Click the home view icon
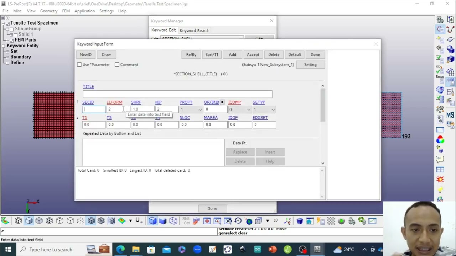The image size is (456, 256). 310,221
